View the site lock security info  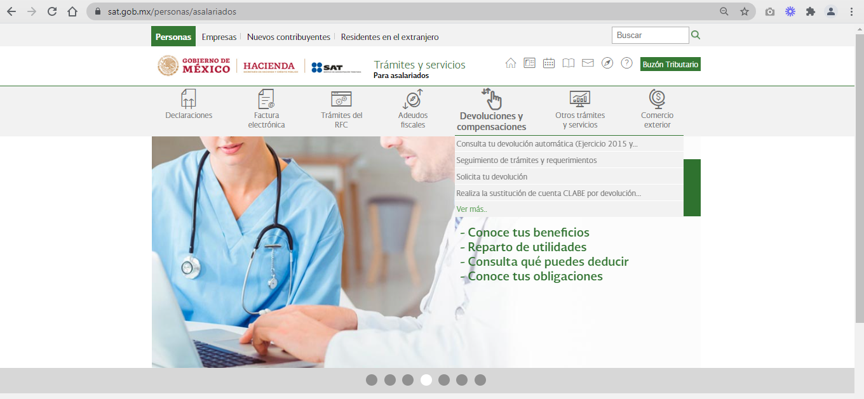(x=97, y=11)
